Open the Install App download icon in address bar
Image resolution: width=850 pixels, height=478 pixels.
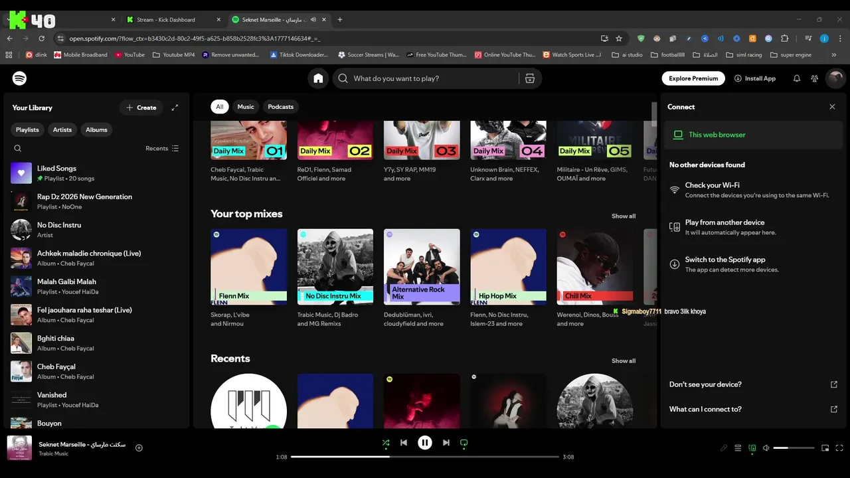(604, 39)
